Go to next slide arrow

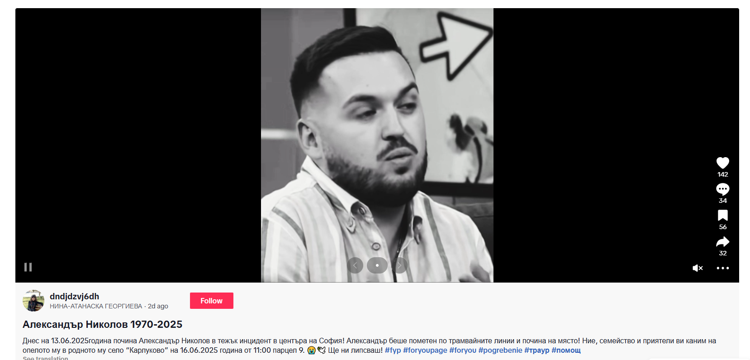(x=399, y=265)
